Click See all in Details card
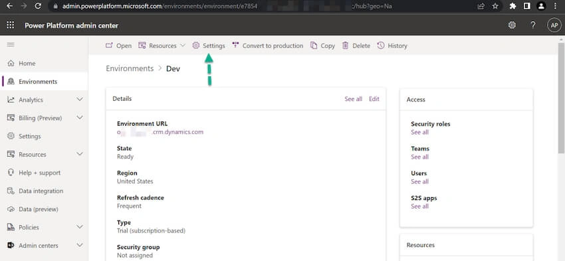 point(353,99)
